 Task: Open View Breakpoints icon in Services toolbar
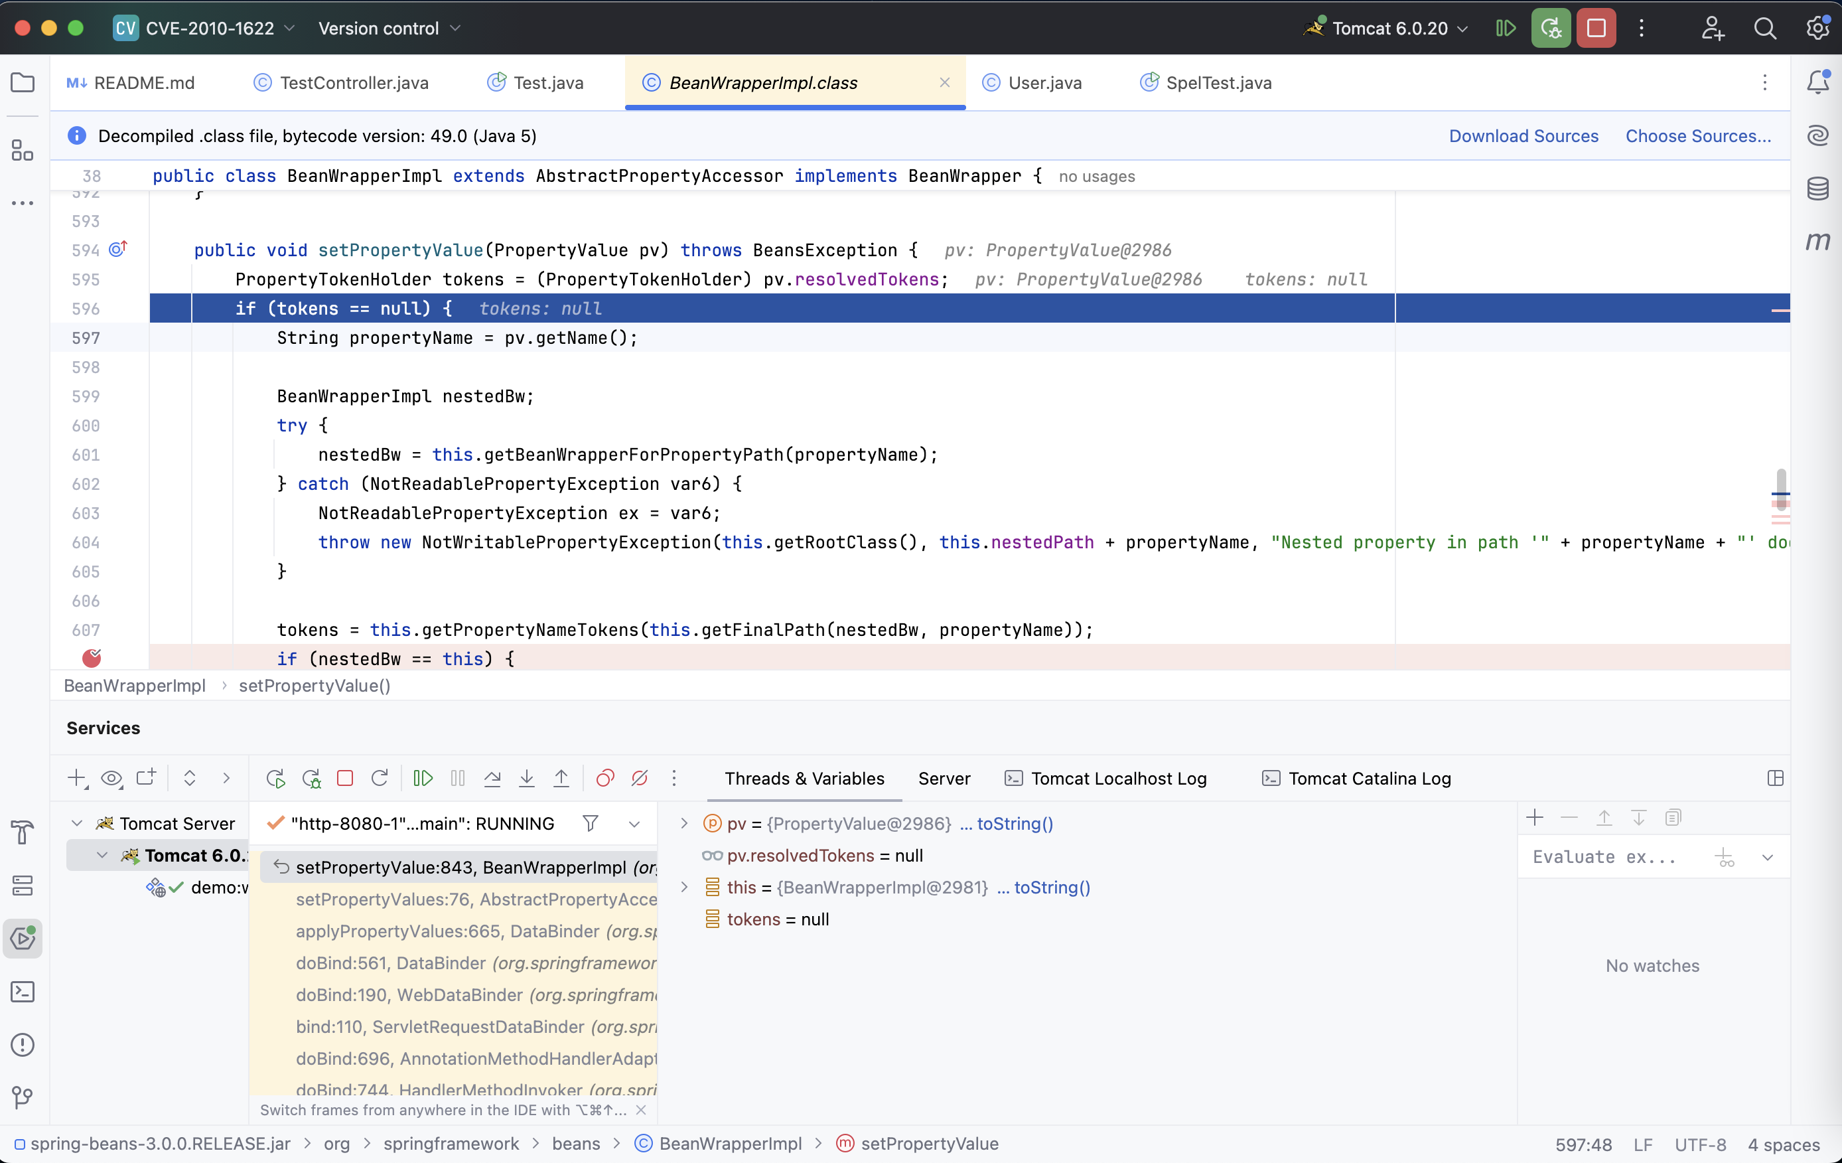point(604,778)
